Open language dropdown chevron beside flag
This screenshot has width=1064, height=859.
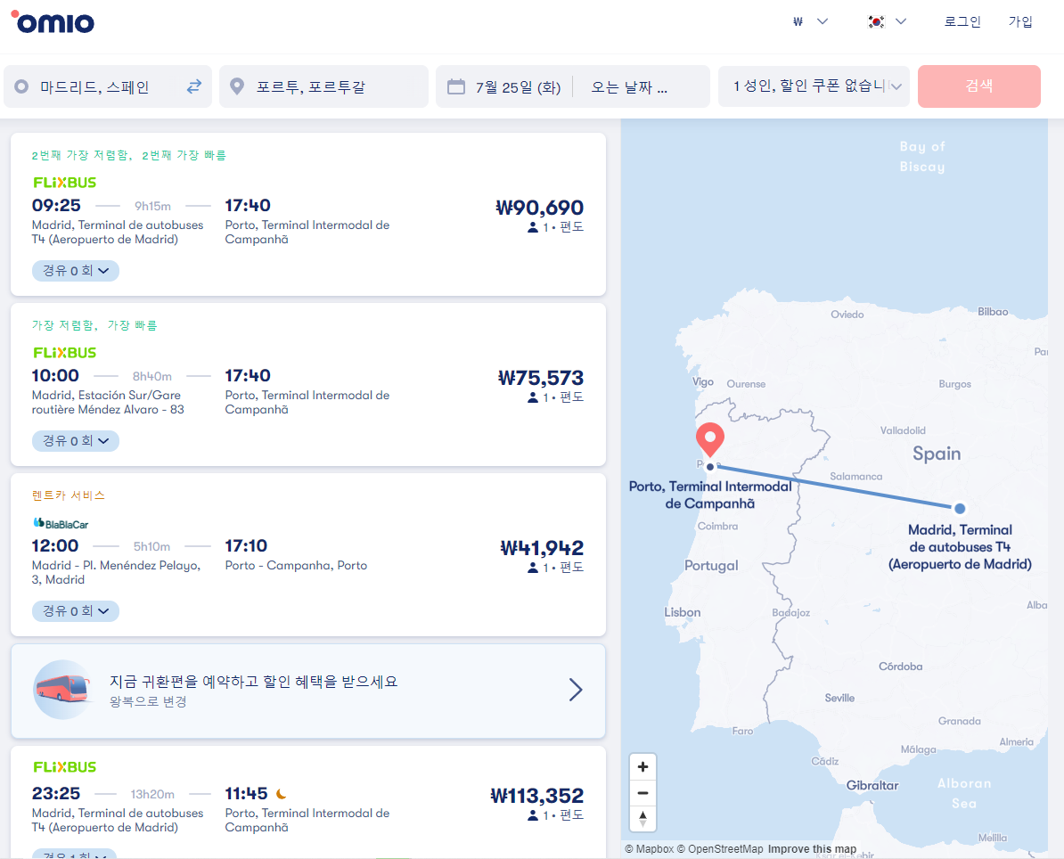901,21
